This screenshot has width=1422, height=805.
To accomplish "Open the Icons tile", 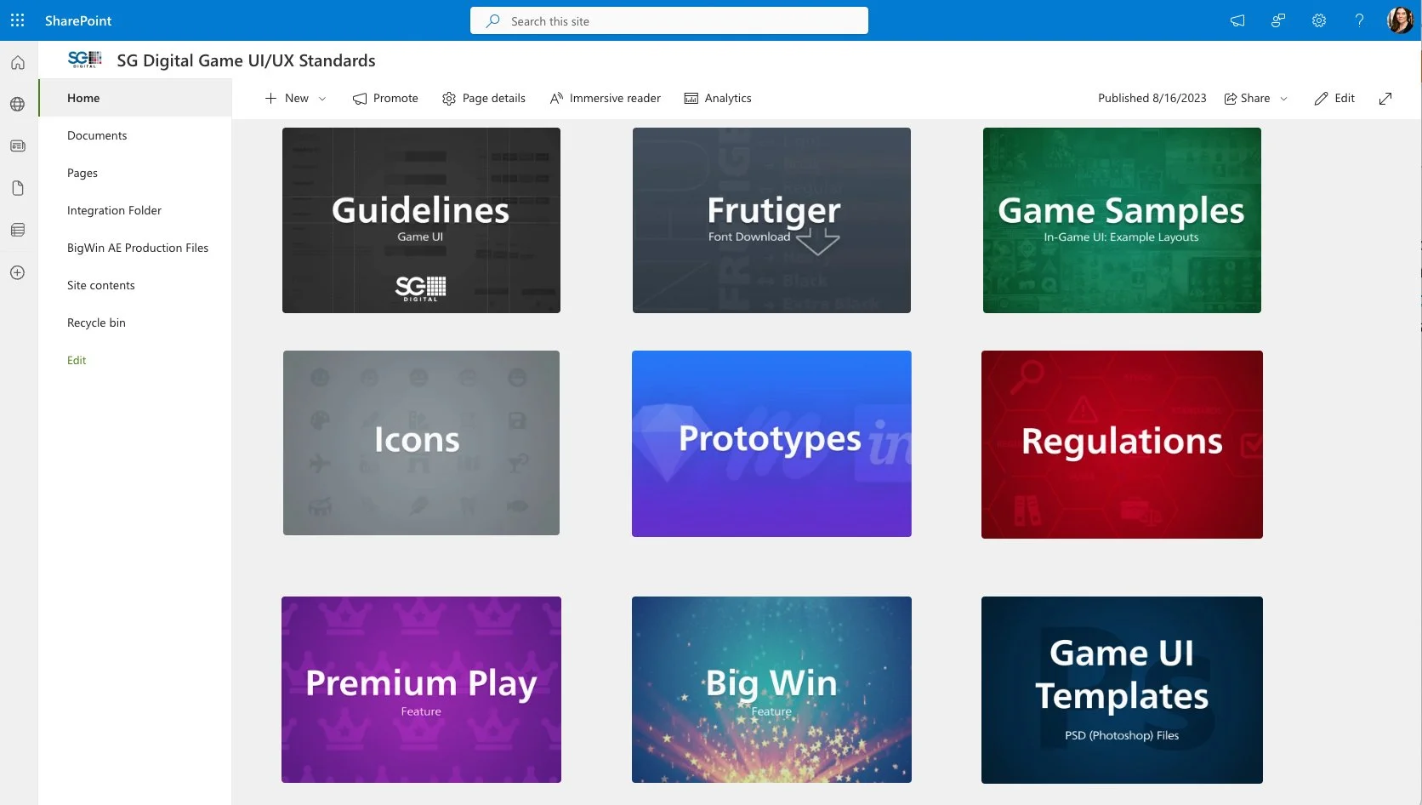I will click(421, 442).
